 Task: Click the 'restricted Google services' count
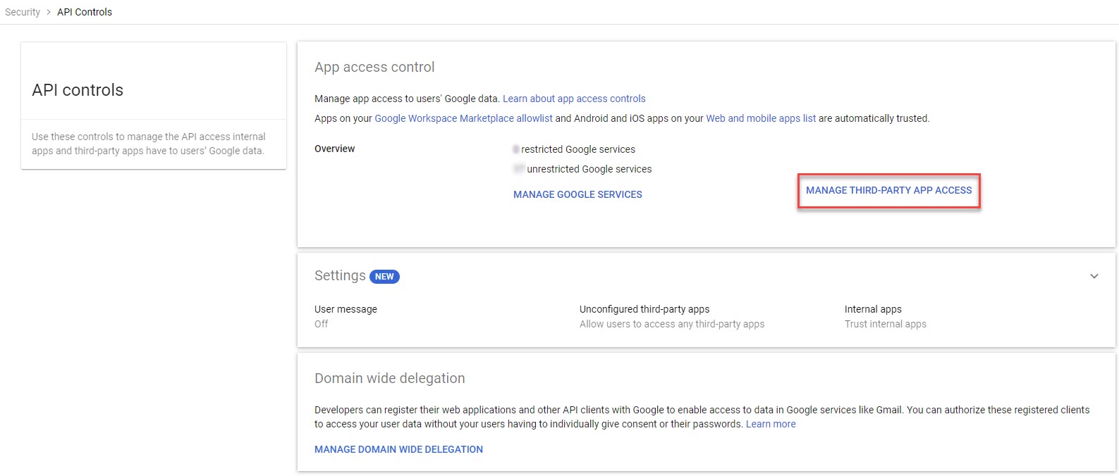coord(516,149)
